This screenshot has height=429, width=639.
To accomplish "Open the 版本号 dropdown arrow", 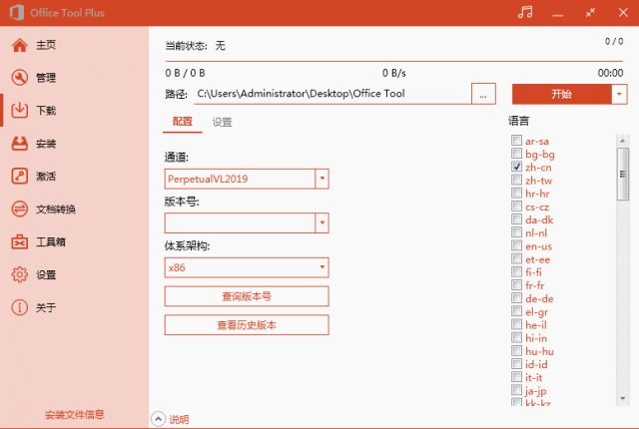I will coord(321,223).
